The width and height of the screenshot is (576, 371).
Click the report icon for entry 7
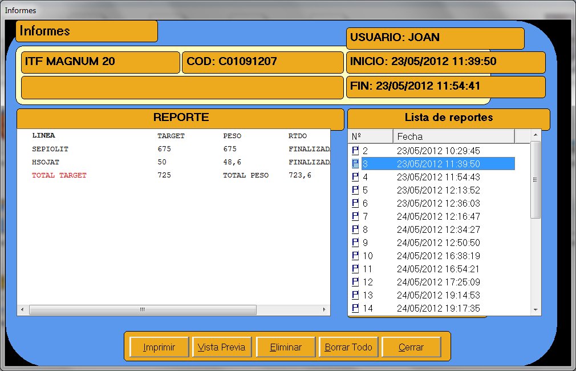click(355, 216)
